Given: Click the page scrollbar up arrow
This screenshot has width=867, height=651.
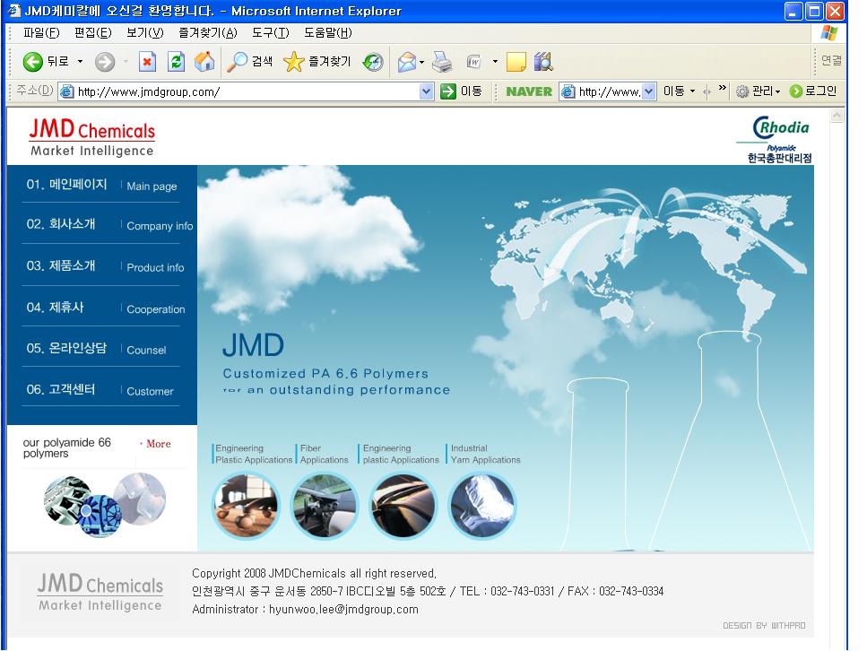Looking at the screenshot, I should (837, 116).
